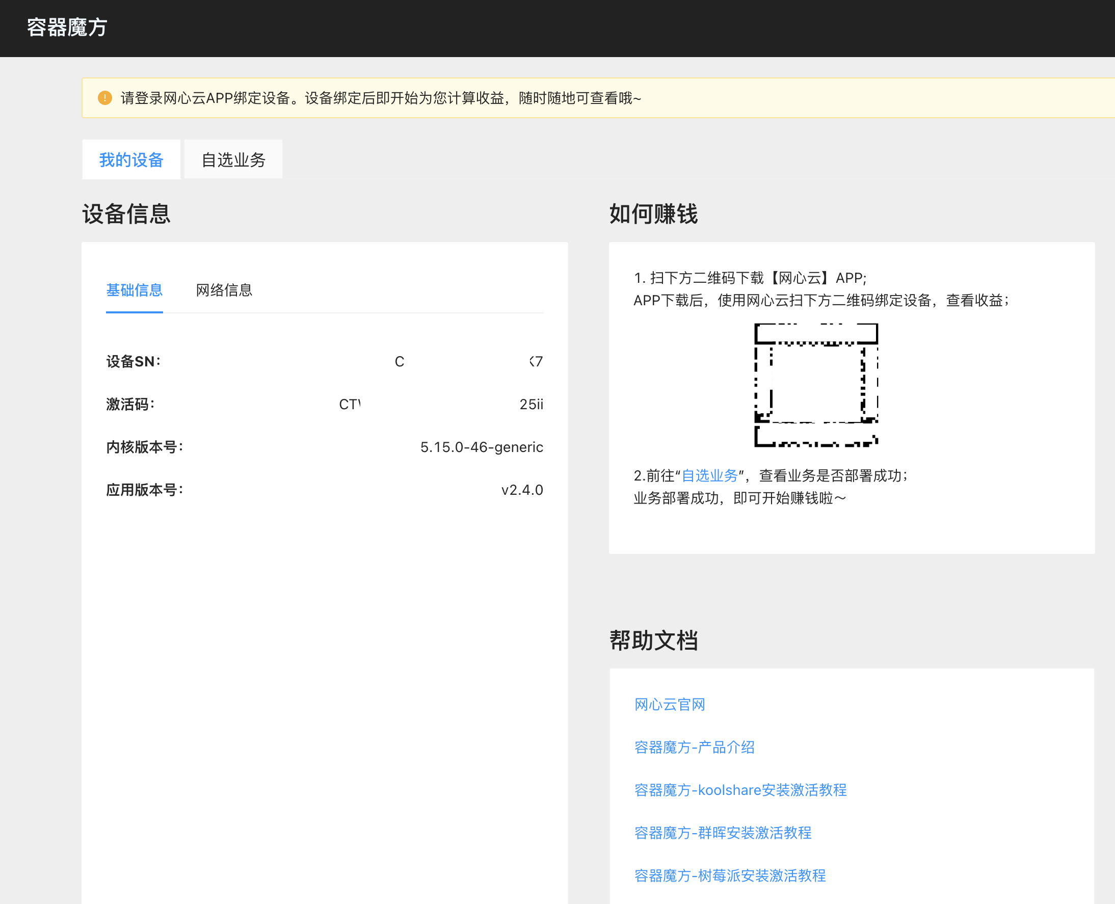The image size is (1115, 904).
Task: Click the 容器魔方 logo in the header
Action: [x=67, y=28]
